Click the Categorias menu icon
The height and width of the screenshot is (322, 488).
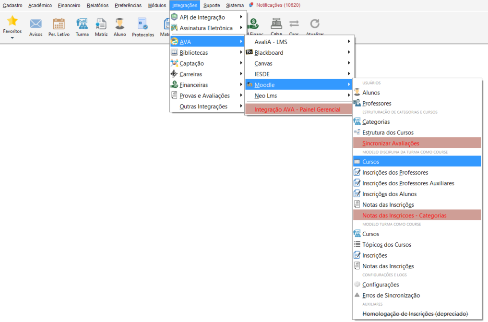(x=357, y=121)
